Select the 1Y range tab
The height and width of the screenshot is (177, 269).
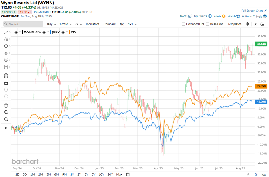[72, 174]
